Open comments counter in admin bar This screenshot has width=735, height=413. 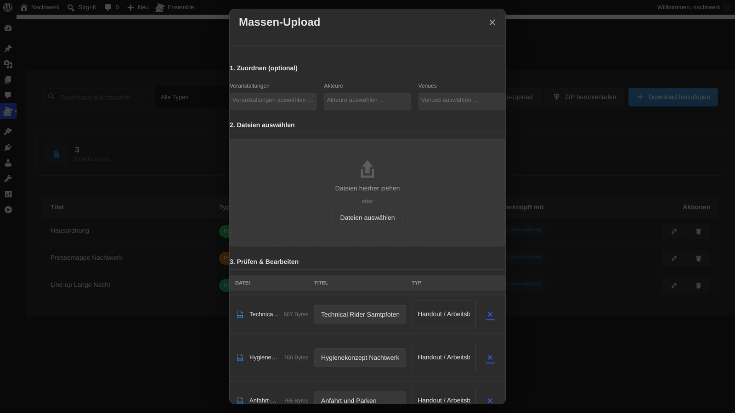(112, 7)
